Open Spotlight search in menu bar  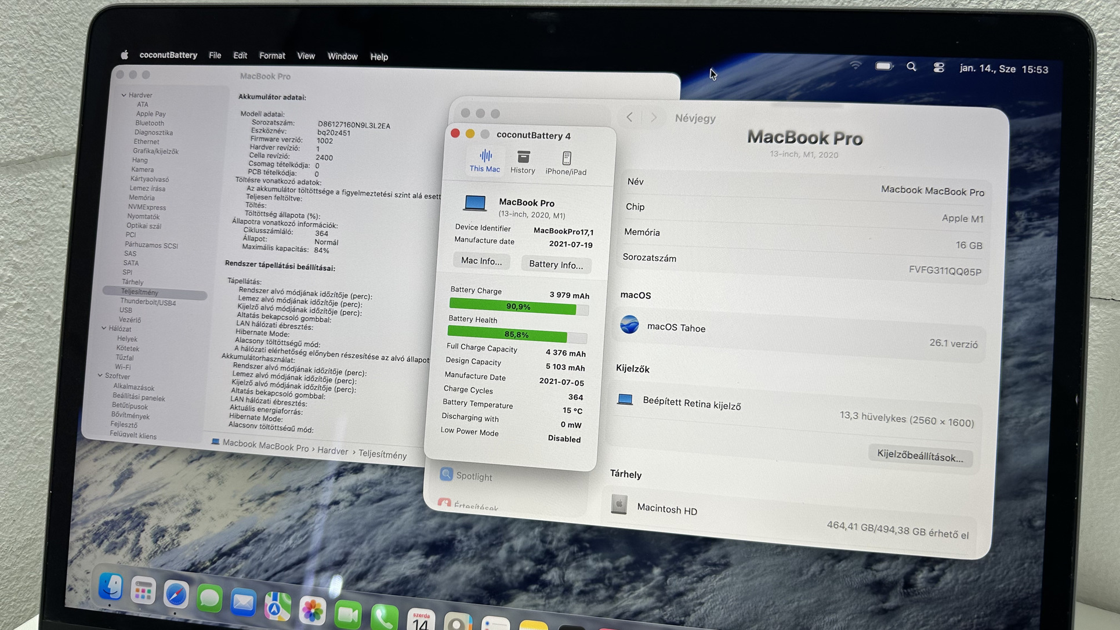tap(911, 67)
